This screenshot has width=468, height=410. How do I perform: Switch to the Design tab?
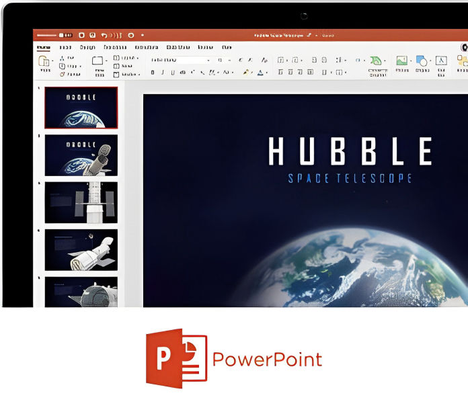coord(87,47)
